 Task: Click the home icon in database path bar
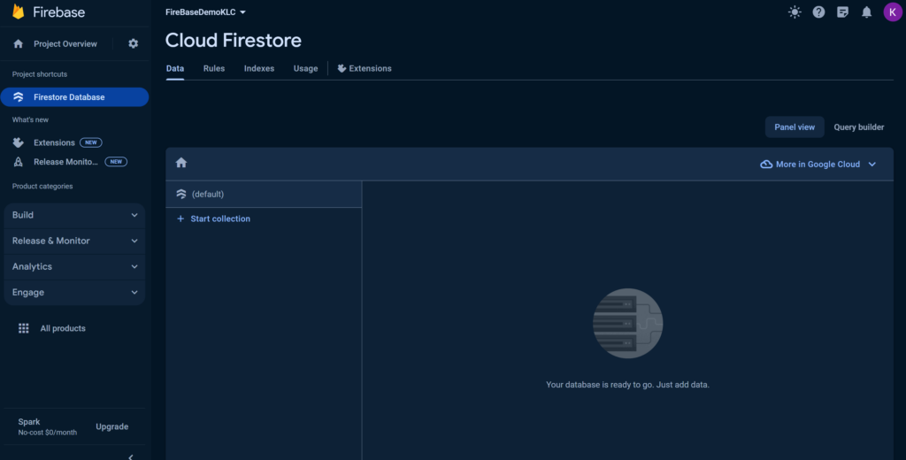(181, 163)
